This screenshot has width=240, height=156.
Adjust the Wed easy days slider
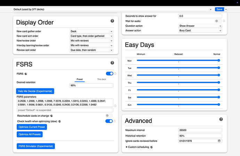click(178, 75)
